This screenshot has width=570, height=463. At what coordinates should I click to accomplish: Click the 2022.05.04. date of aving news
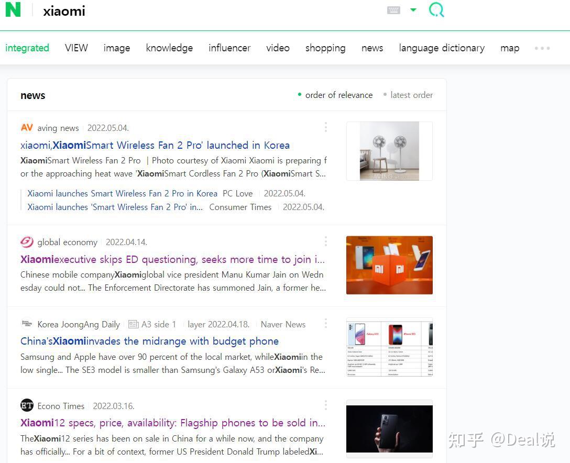(108, 128)
